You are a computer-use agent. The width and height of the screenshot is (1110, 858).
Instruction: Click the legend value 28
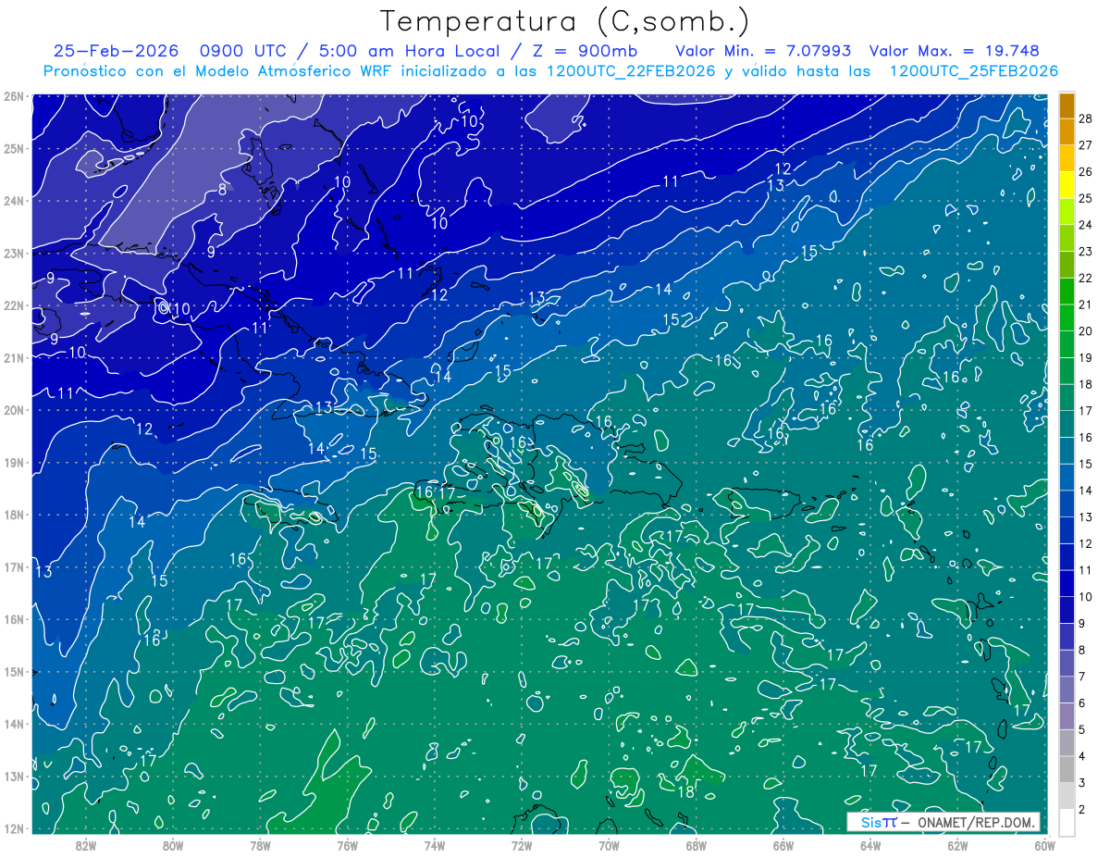point(1085,118)
